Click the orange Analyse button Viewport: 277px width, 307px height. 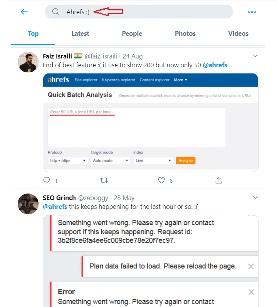185,160
